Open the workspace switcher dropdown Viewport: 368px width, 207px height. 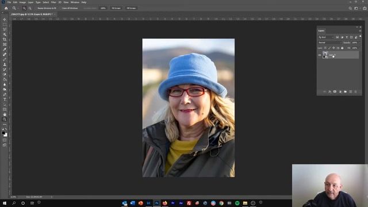(357, 8)
